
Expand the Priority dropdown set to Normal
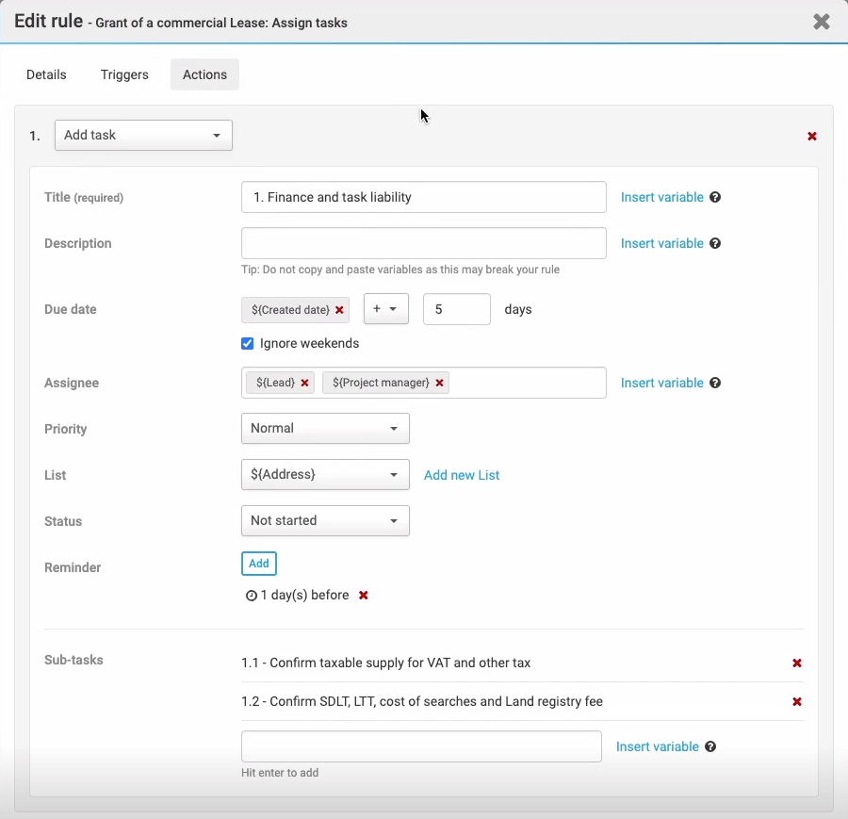325,429
